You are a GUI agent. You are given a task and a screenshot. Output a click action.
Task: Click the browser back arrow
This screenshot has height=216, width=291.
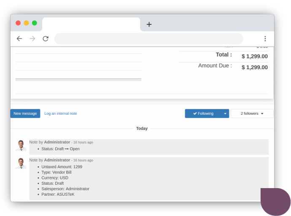click(x=19, y=39)
